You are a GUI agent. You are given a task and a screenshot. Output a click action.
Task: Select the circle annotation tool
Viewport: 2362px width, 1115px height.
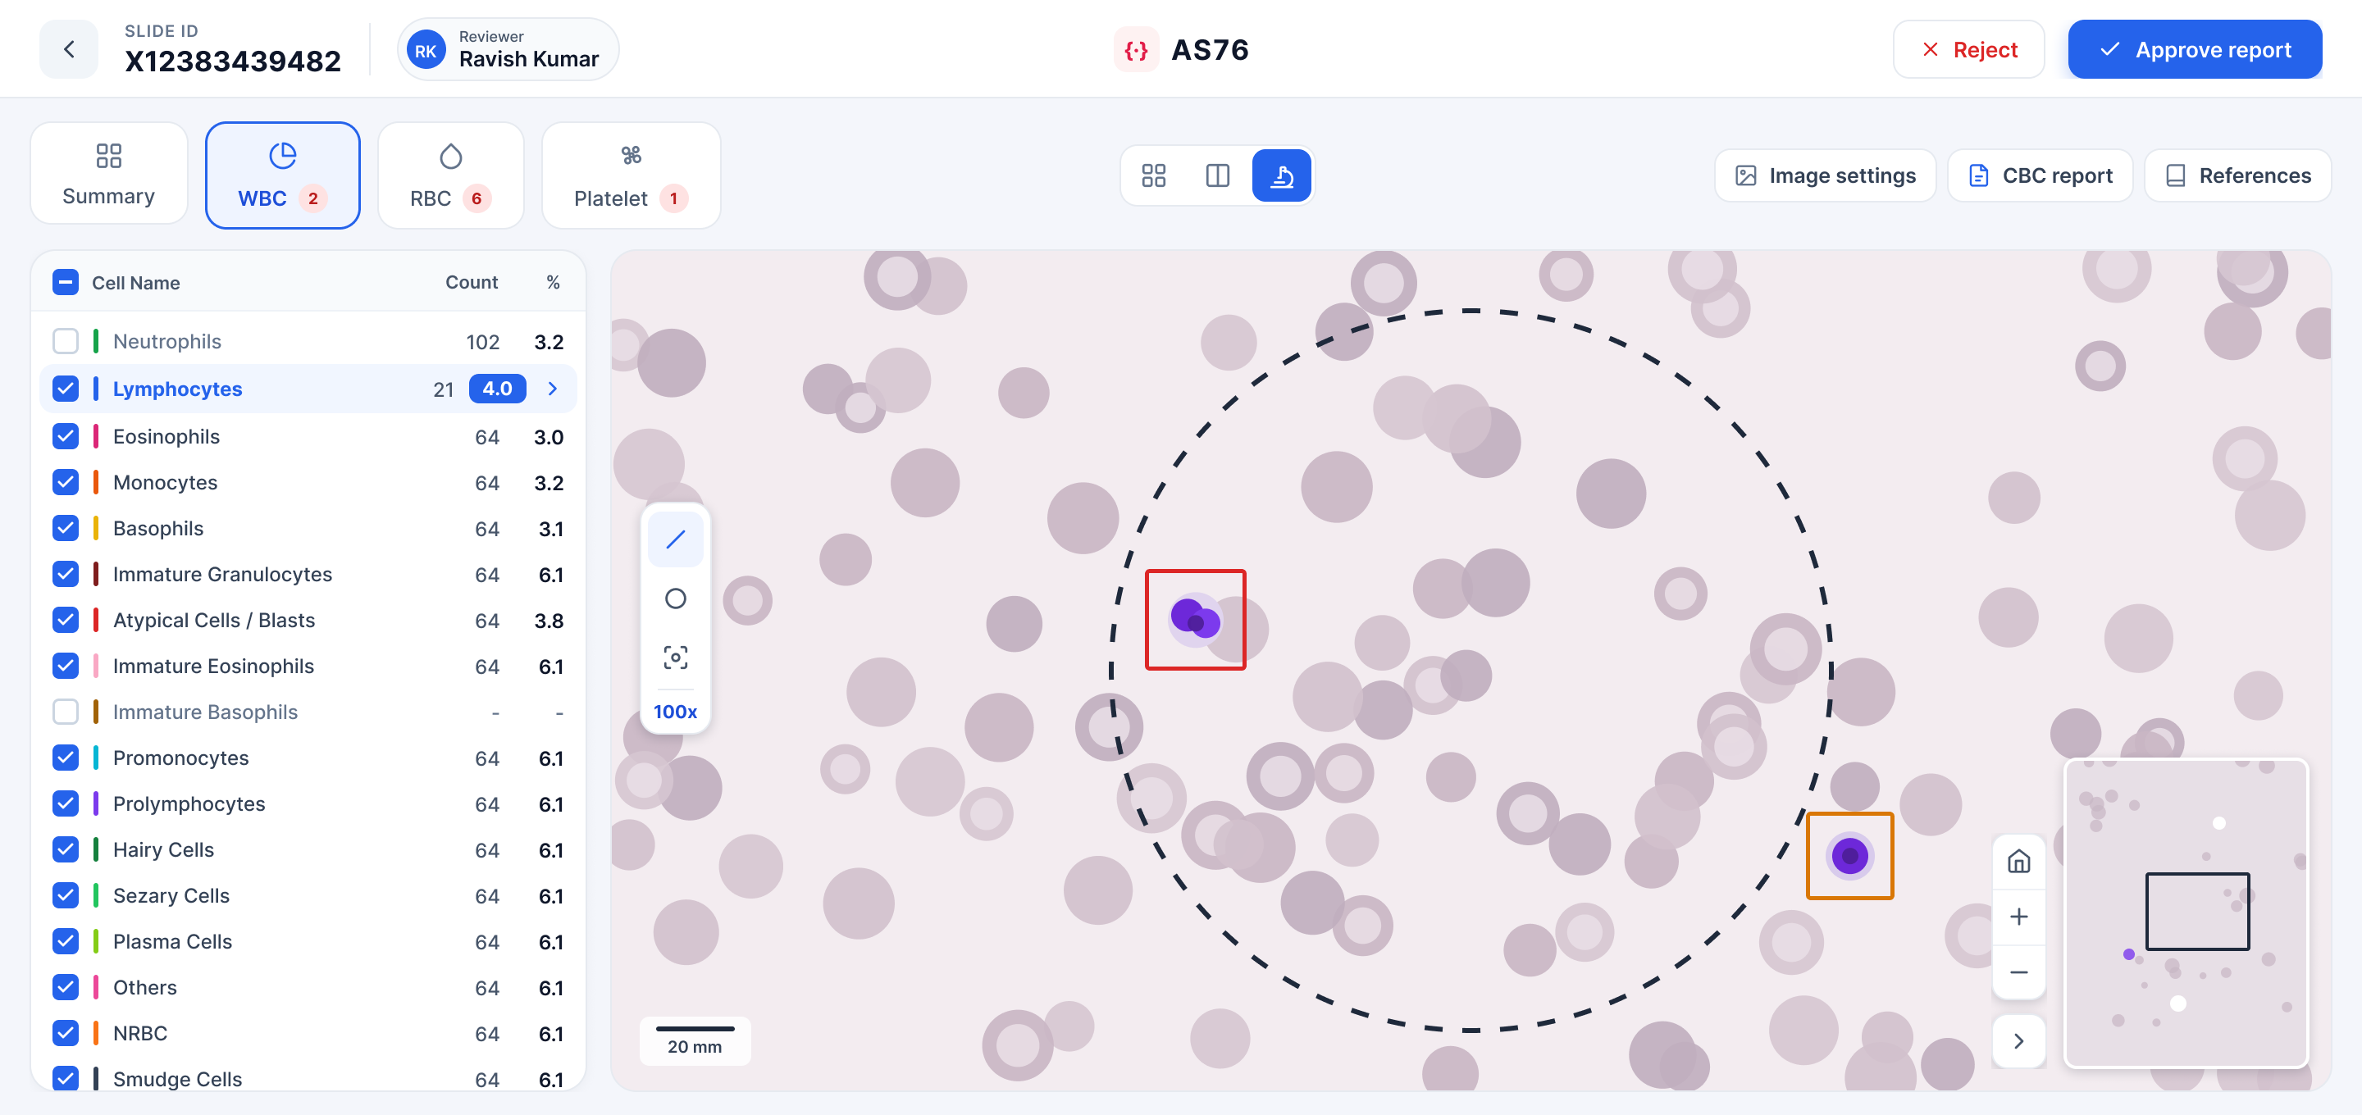675,598
